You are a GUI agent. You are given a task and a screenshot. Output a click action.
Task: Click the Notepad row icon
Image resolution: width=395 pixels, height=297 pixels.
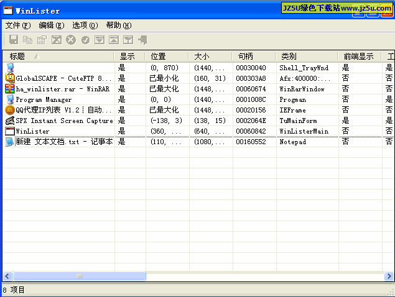[x=10, y=142]
